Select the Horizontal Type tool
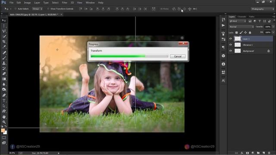276x155 pixels. (4, 100)
